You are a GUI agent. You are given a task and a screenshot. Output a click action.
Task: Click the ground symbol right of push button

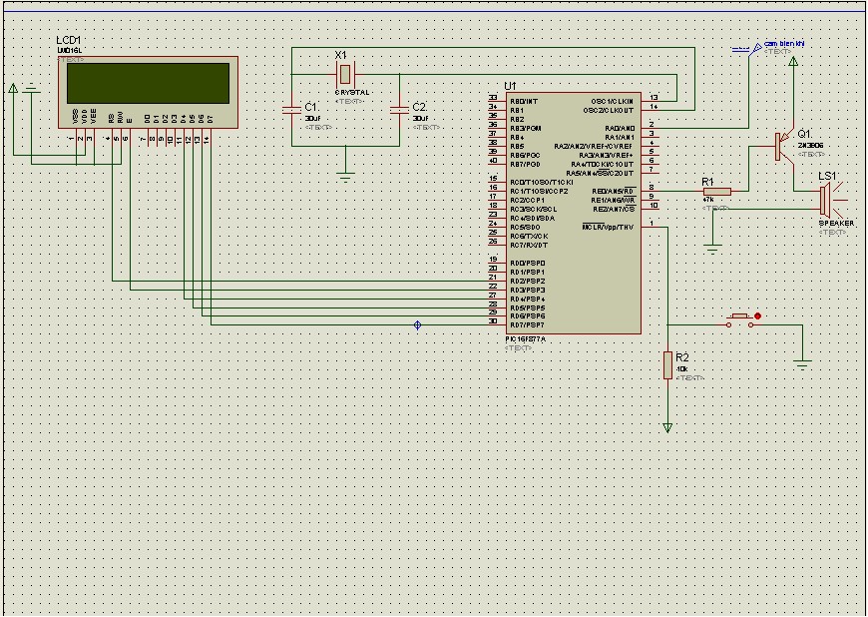point(803,362)
